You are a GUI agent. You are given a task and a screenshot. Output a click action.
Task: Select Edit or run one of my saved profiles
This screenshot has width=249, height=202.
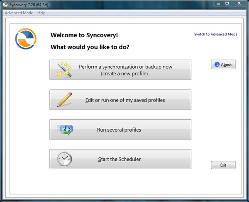(x=120, y=100)
